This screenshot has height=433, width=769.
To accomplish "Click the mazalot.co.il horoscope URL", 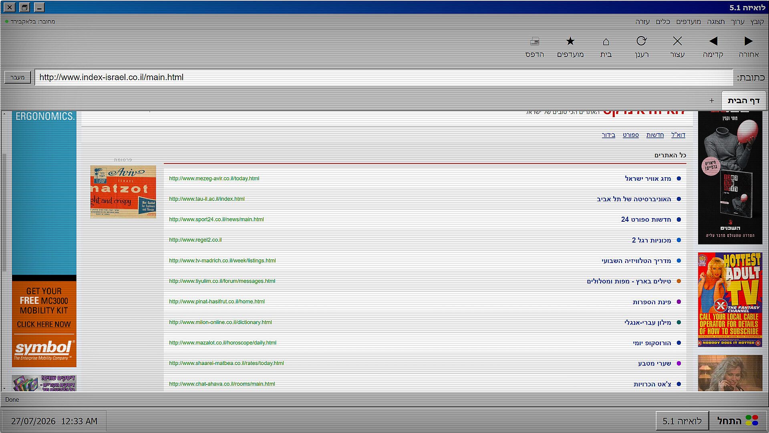I will click(223, 343).
